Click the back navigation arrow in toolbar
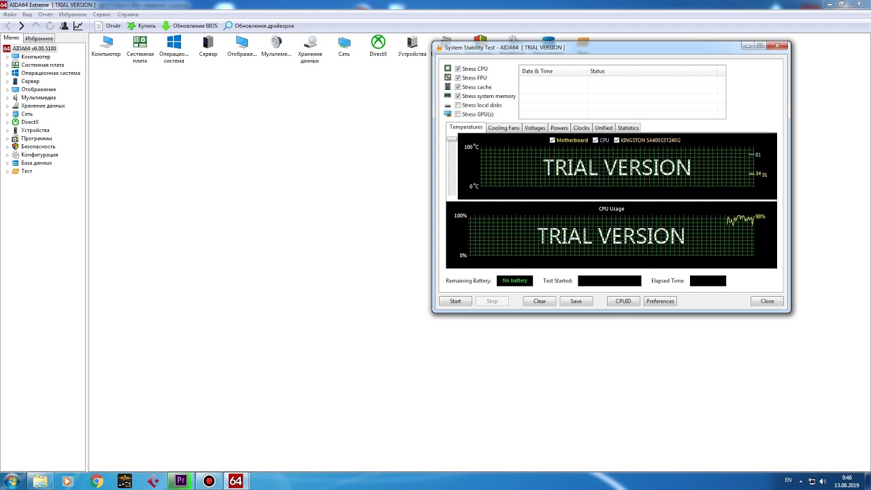Screen dimensions: 871x490 8,26
